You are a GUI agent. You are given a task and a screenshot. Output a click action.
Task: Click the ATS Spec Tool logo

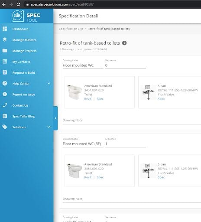point(26,16)
